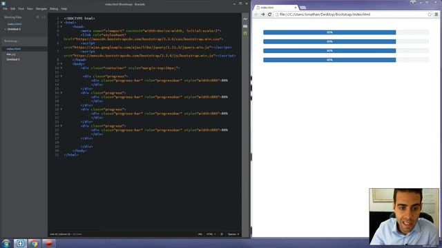Open the Windows Start menu
This screenshot has width=442, height=248.
pyautogui.click(x=6, y=243)
